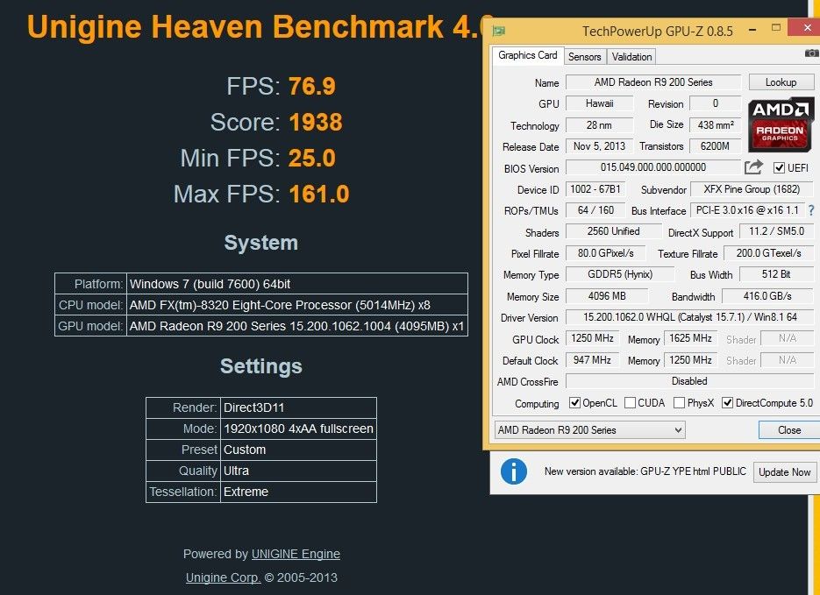Click the Default Clock Memory field 1250 MHz
820x595 pixels.
pyautogui.click(x=690, y=360)
